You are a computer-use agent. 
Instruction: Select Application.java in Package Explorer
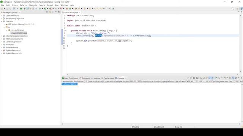pyautogui.click(x=19, y=33)
